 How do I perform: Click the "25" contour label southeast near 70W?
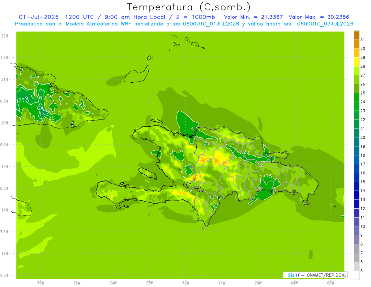pos(269,176)
